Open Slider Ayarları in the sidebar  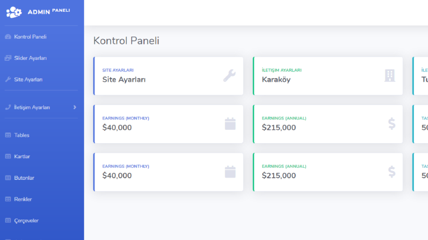tap(30, 58)
